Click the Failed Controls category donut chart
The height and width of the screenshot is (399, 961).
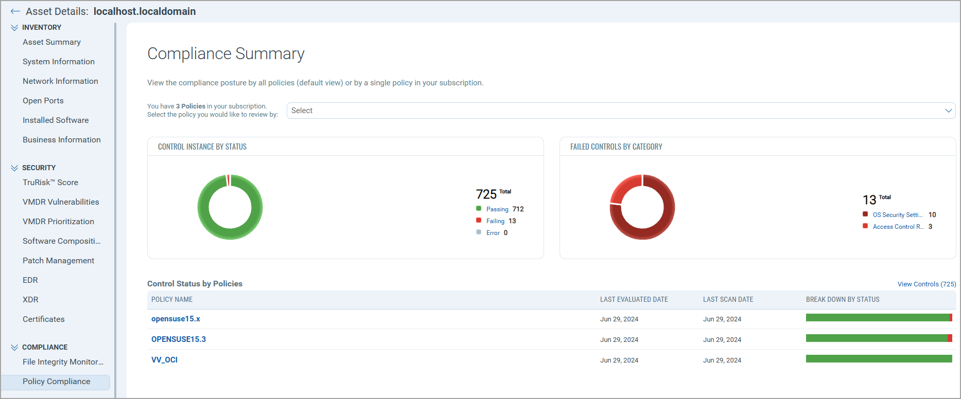pos(642,207)
